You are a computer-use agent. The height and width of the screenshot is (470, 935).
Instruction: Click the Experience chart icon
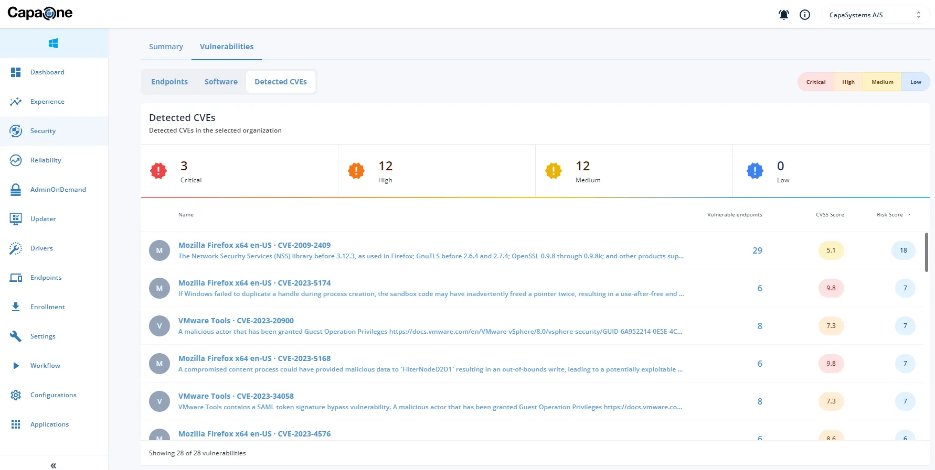[16, 102]
